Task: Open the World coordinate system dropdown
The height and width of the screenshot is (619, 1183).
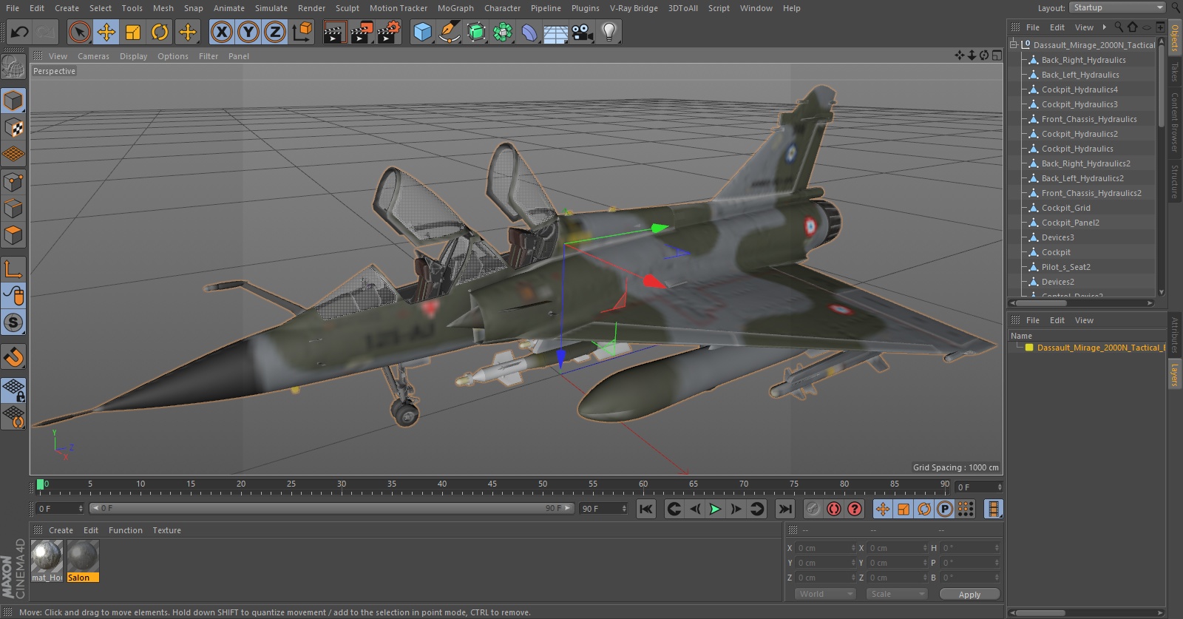Action: point(825,594)
